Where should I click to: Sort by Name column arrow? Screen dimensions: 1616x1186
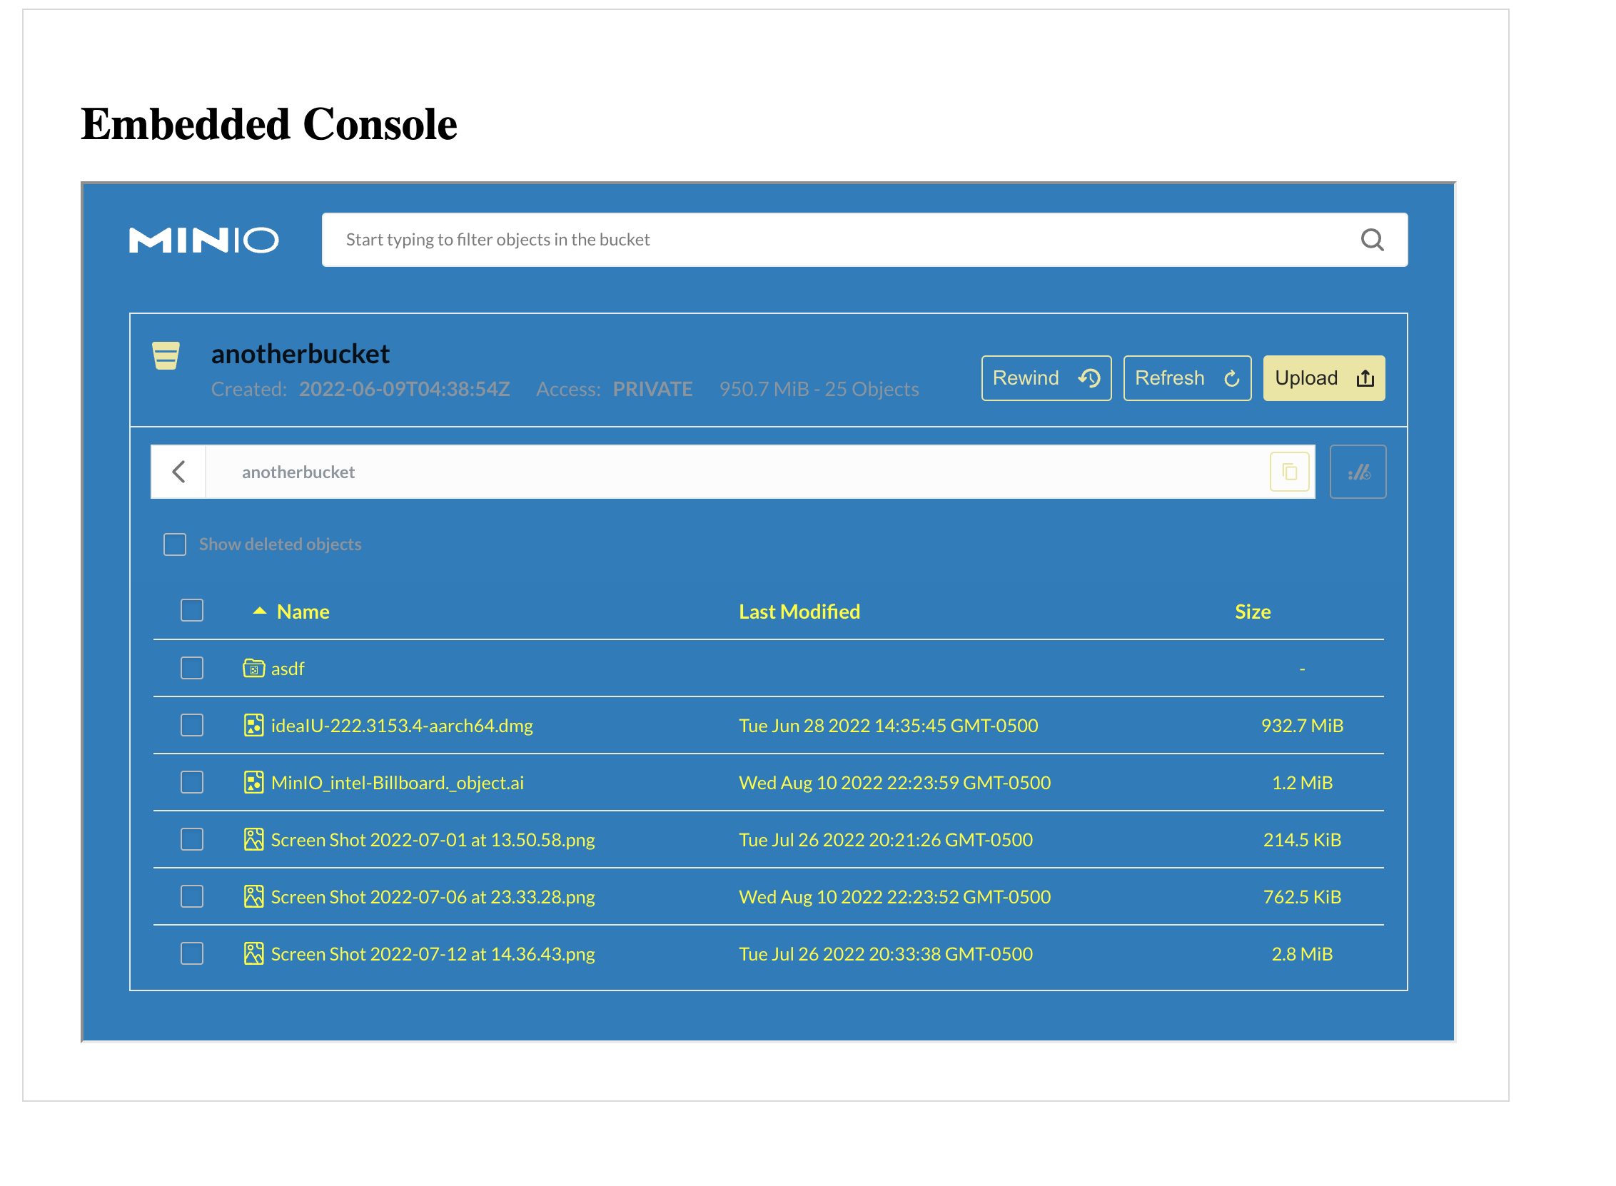click(259, 611)
